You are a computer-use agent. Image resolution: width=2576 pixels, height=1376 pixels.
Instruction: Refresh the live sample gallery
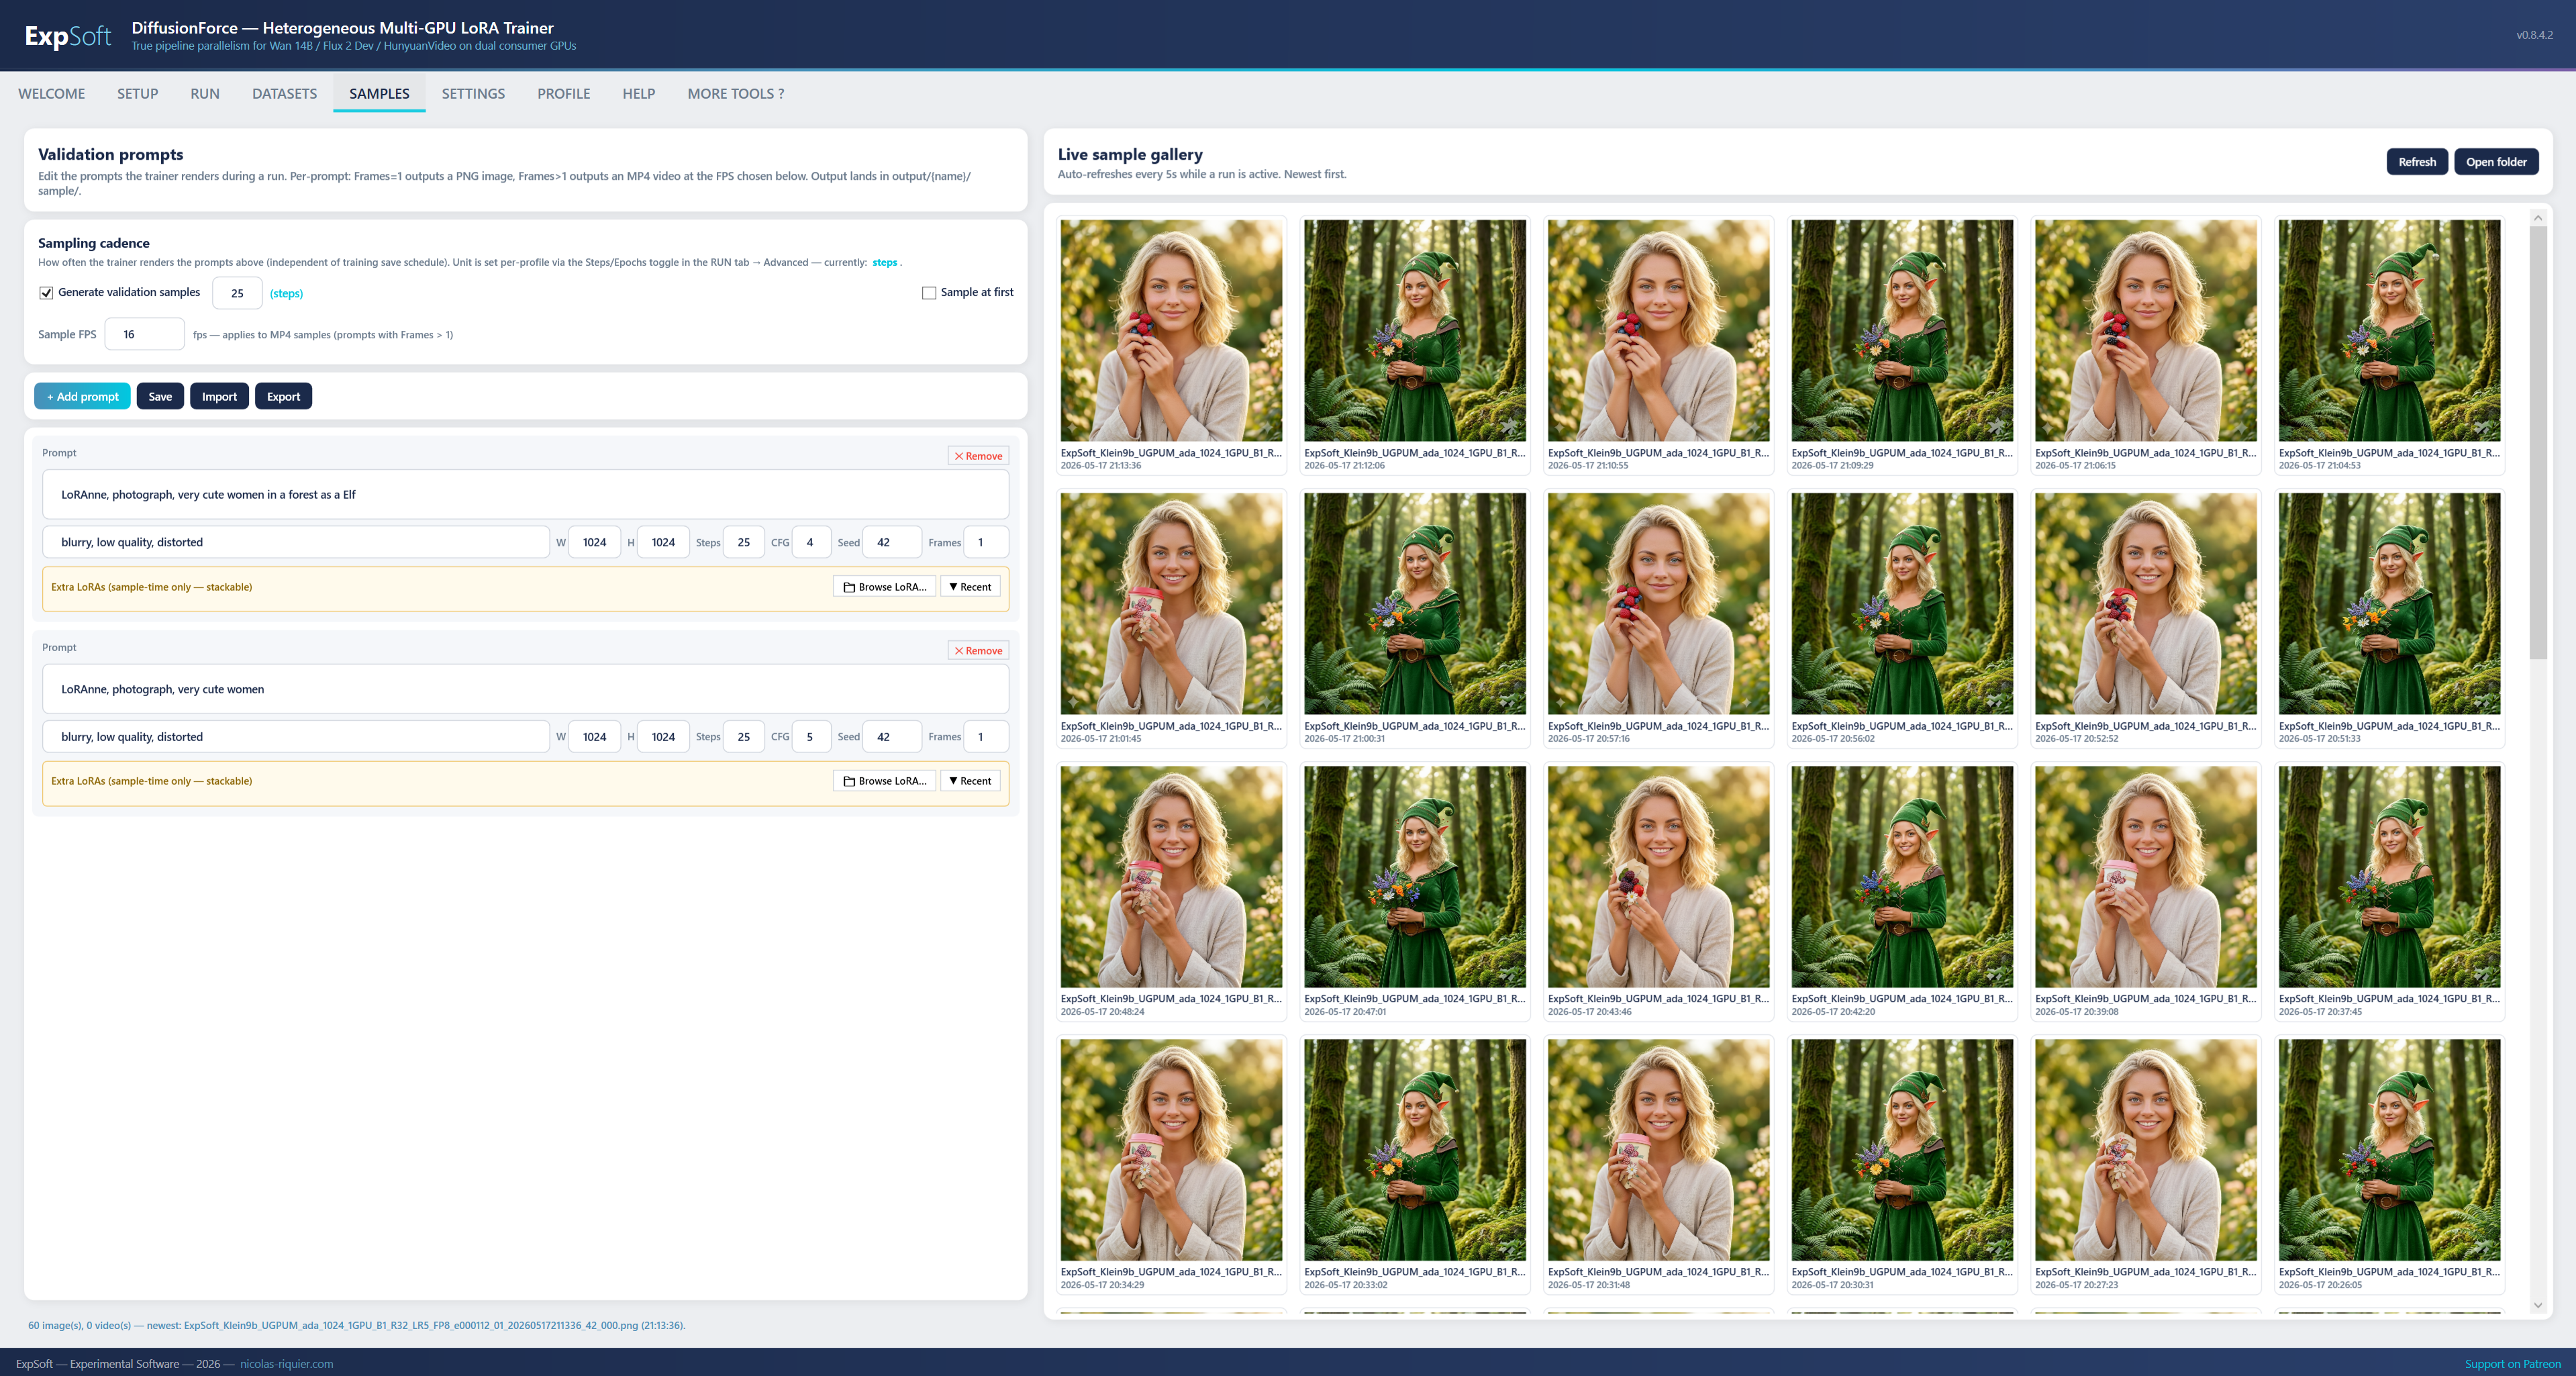coord(2417,161)
